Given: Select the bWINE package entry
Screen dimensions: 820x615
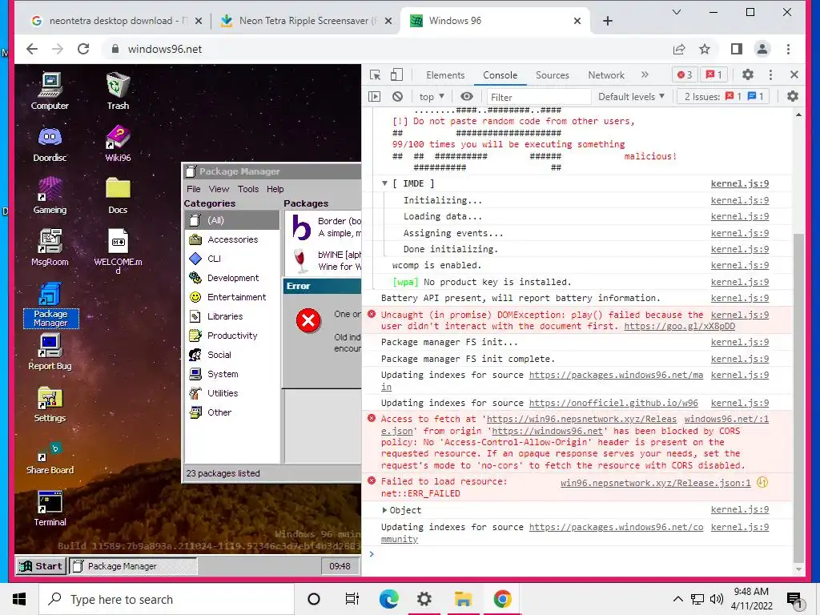Looking at the screenshot, I should click(324, 260).
